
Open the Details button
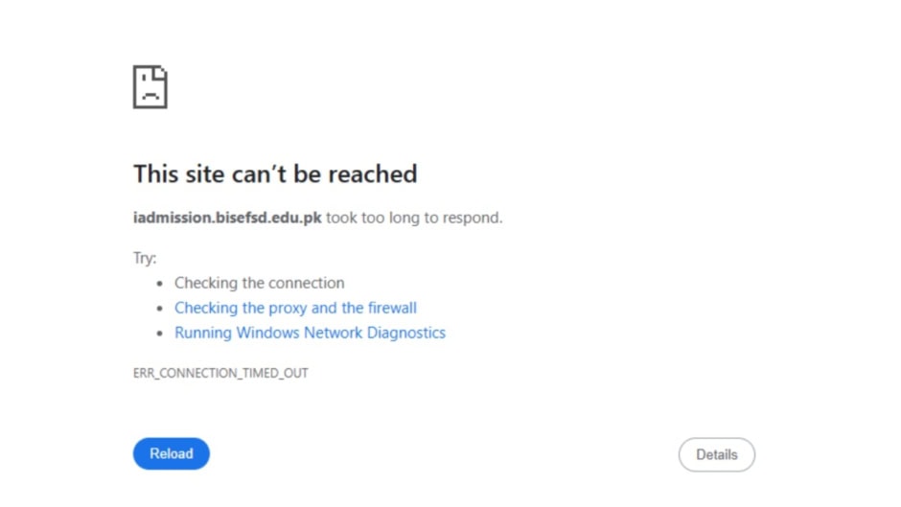coord(716,455)
